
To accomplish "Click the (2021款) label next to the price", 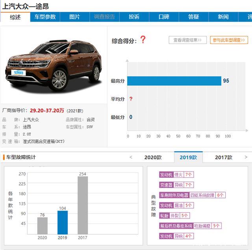I will coord(75,111).
